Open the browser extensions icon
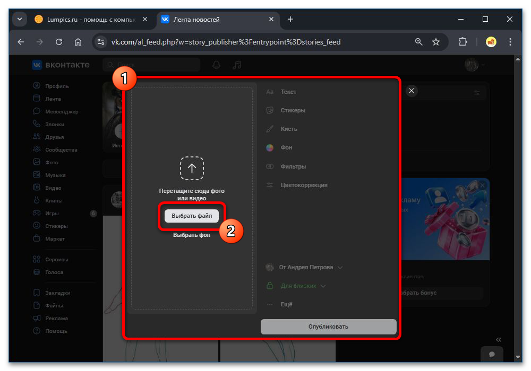The height and width of the screenshot is (371, 531). (x=463, y=42)
